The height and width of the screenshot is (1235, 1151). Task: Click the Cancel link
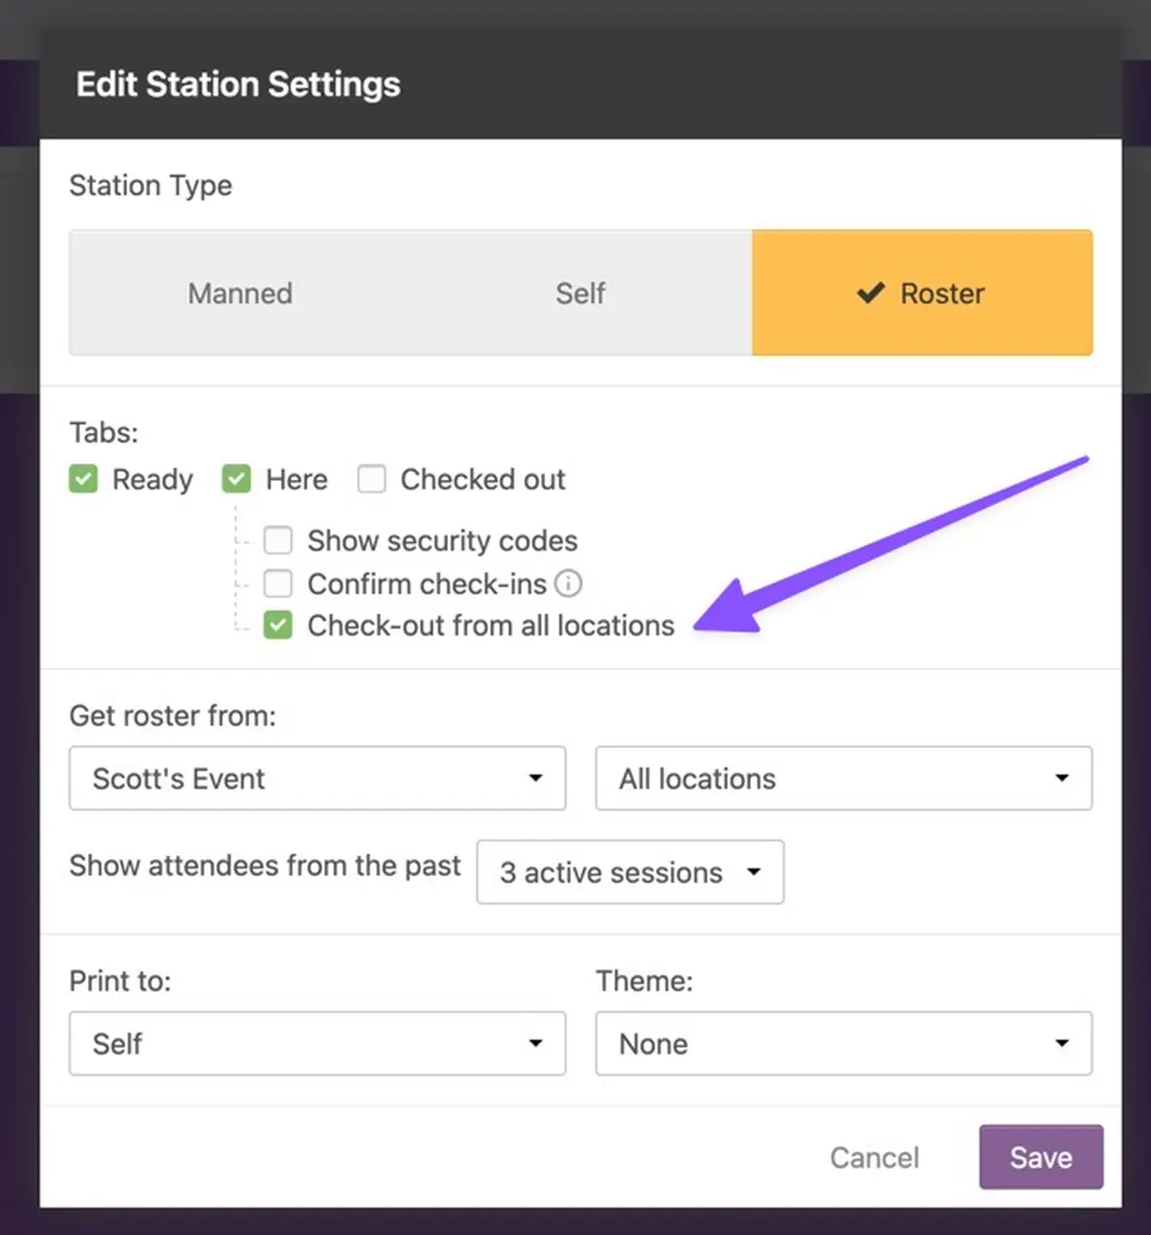click(874, 1157)
